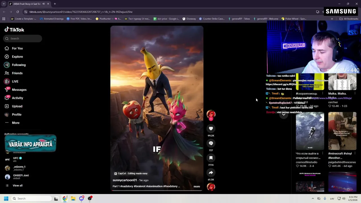Viewport: 361px width, 203px height.
Task: Open Messages with badge 27
Action: coord(19,90)
